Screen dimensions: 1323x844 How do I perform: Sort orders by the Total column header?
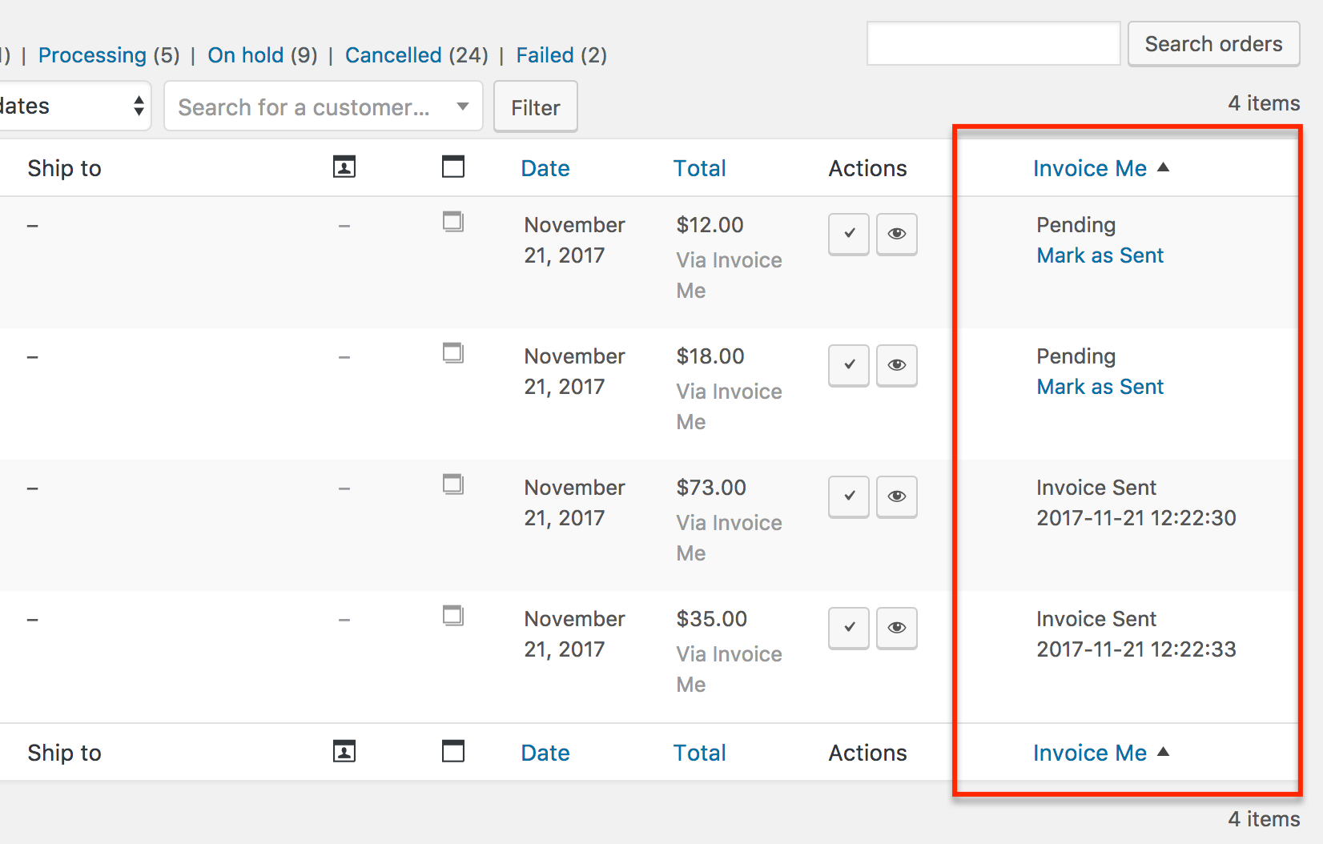[x=699, y=168]
